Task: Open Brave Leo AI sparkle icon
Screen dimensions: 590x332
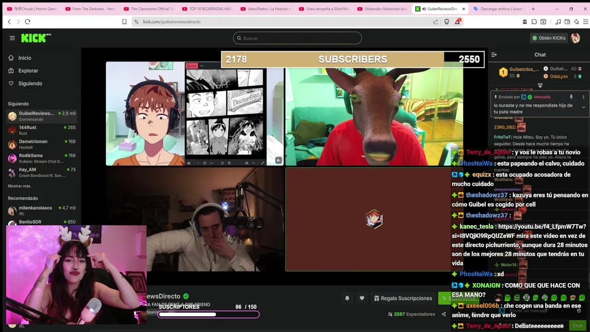Action: tap(577, 22)
